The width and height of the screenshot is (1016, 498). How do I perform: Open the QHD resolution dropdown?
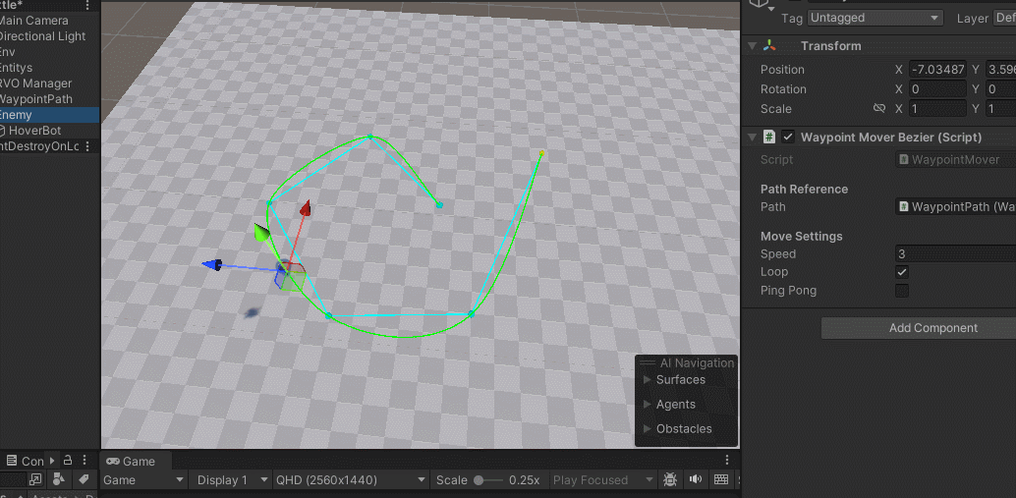(x=352, y=480)
